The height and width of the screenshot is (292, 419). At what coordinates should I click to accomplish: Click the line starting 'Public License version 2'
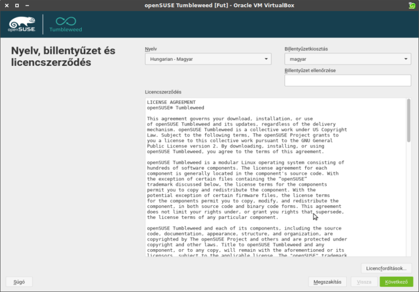pyautogui.click(x=235, y=147)
